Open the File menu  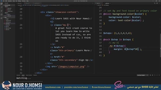coord(4,1)
